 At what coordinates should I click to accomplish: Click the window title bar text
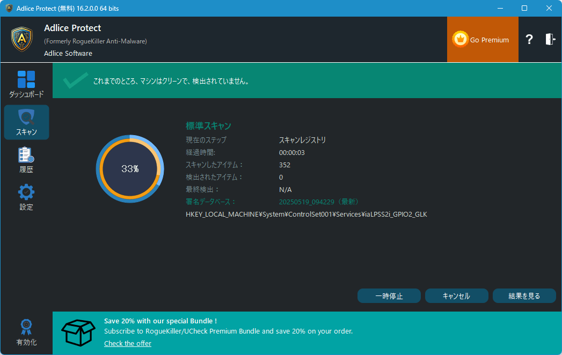tap(68, 8)
